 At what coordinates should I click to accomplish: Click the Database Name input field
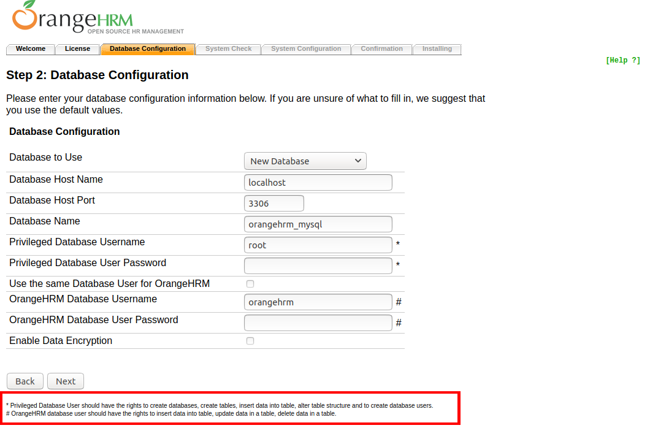point(318,224)
